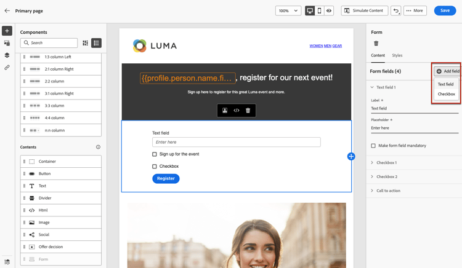The height and width of the screenshot is (268, 462).
Task: Open the add components plus icon
Action: click(7, 31)
